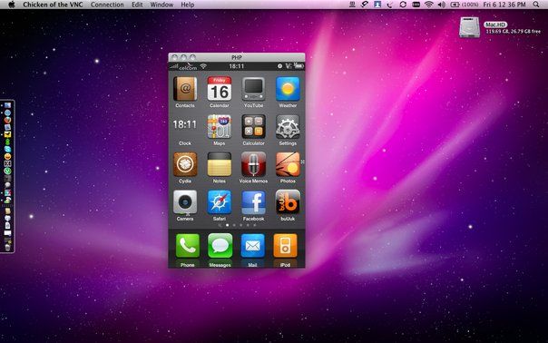Click the home screen page indicator dots
This screenshot has height=343, width=548.
coord(238,226)
